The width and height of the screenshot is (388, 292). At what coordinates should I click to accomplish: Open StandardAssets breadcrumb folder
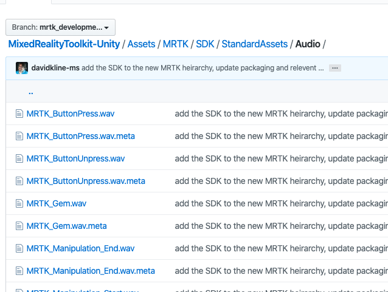coord(254,44)
